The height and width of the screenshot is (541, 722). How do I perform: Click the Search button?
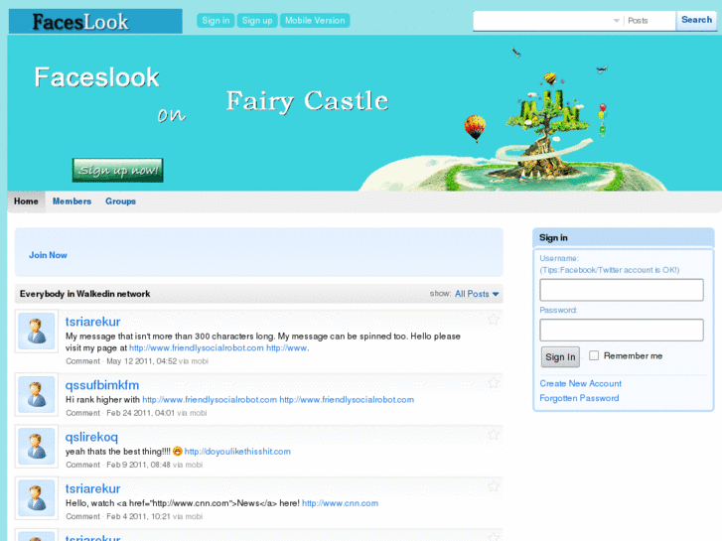tap(696, 20)
